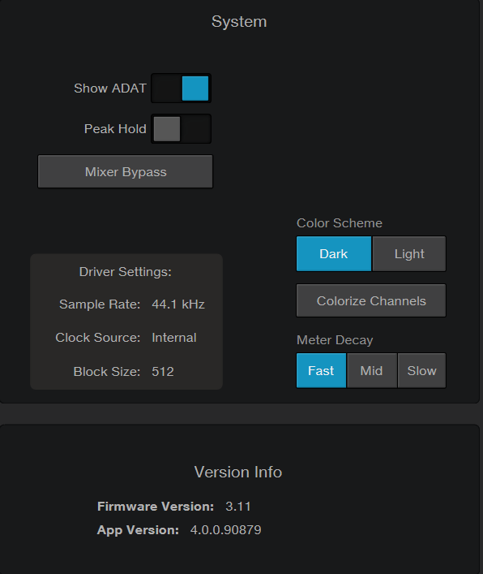Image resolution: width=483 pixels, height=574 pixels.
Task: Switch to the Light color scheme
Action: (x=409, y=253)
